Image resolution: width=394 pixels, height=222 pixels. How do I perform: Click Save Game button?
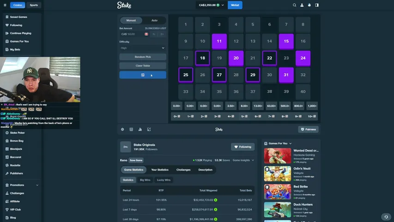tap(136, 160)
